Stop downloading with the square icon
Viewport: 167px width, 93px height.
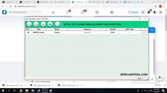(x=50, y=24)
